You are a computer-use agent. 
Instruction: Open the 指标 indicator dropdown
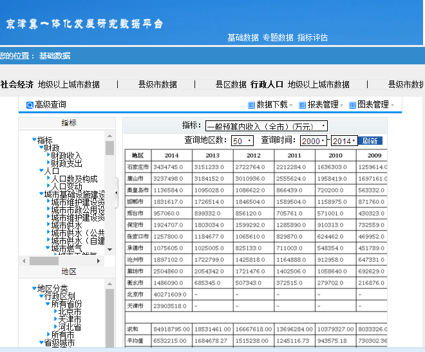266,126
